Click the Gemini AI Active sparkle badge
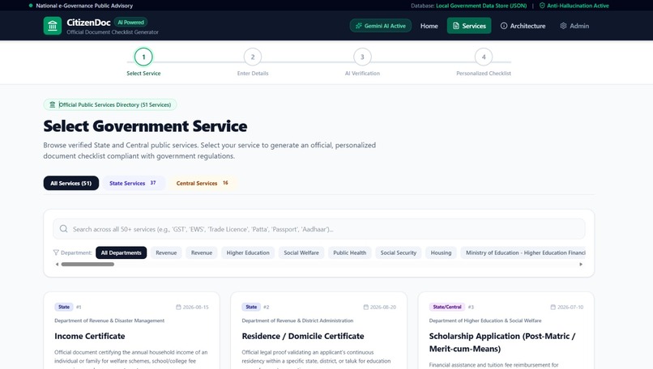The width and height of the screenshot is (653, 369). [x=381, y=26]
